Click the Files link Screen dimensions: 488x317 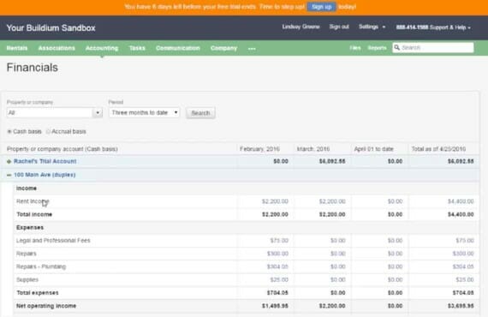(x=355, y=48)
